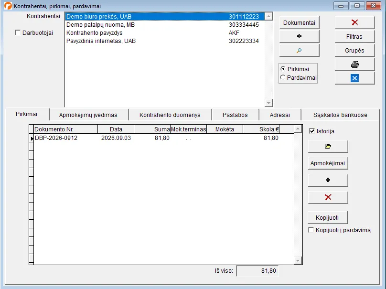The height and width of the screenshot is (289, 386).
Task: Open the Adresai tab
Action: (x=279, y=115)
